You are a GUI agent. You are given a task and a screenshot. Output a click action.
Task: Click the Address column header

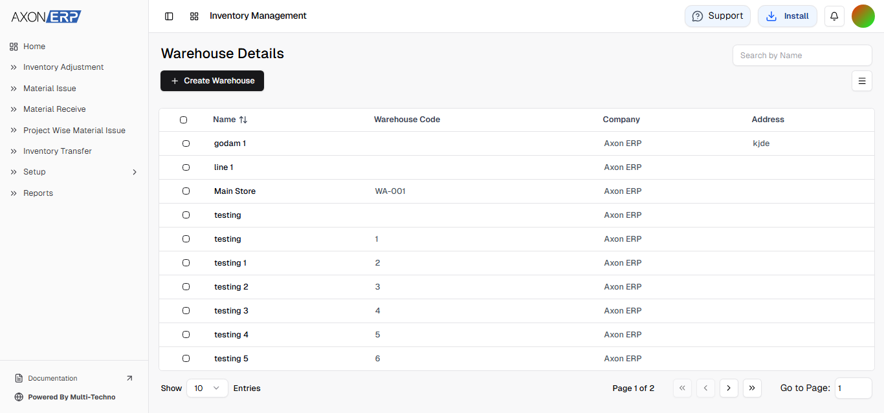[768, 120]
